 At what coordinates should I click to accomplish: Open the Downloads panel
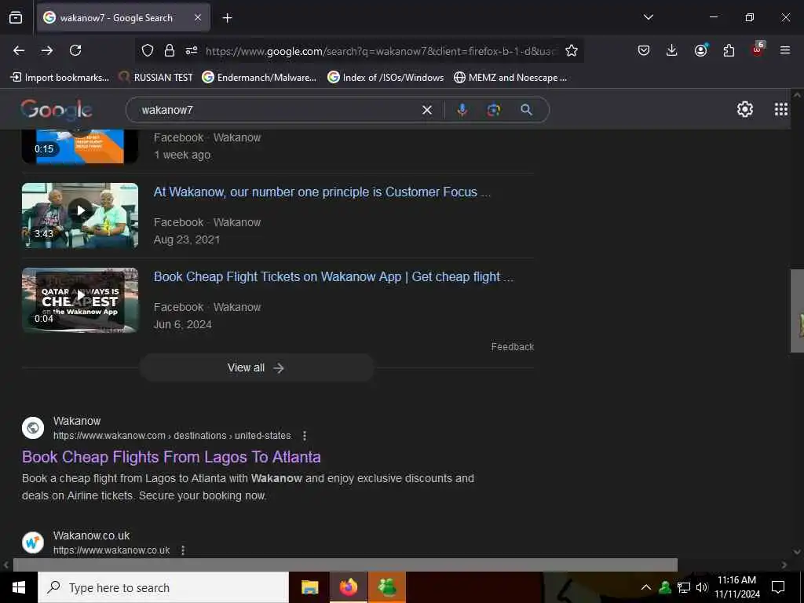672,50
